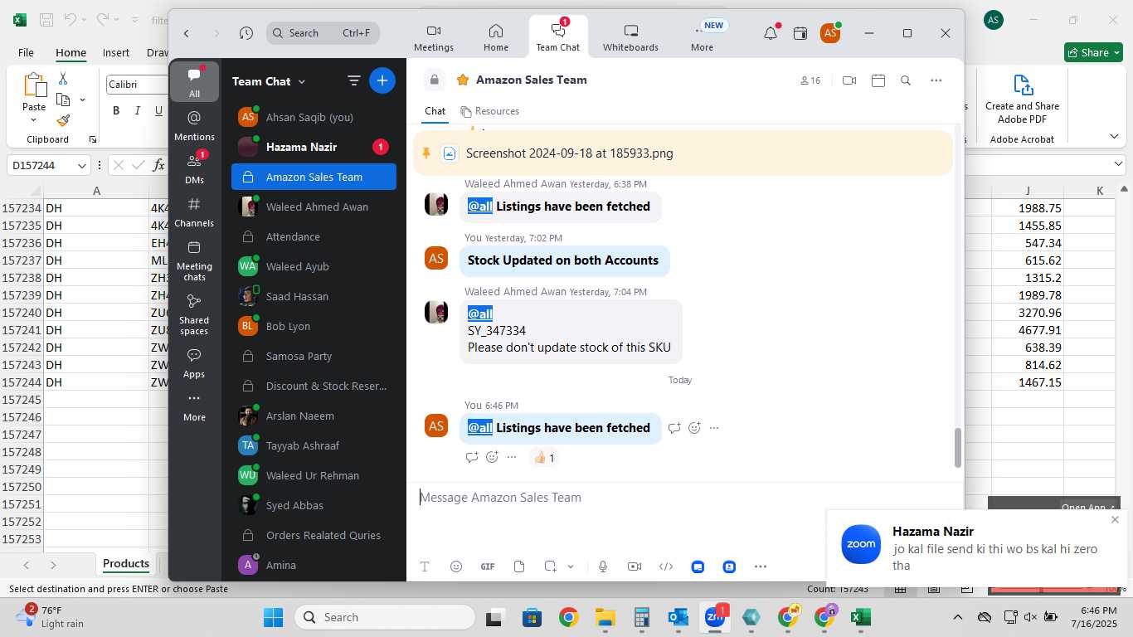Image resolution: width=1133 pixels, height=637 pixels.
Task: Open Apps in the Zoom sidebar
Action: [x=194, y=363]
